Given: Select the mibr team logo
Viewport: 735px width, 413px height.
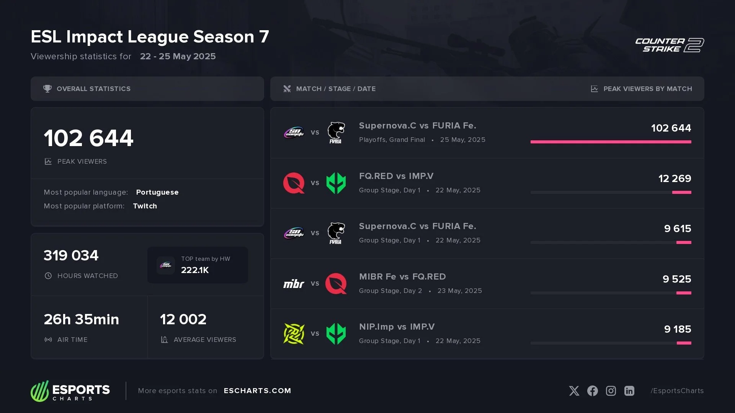Looking at the screenshot, I should tap(294, 284).
